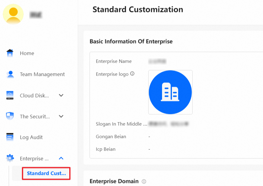Image resolution: width=263 pixels, height=186 pixels.
Task: Click the Team Management person icon
Action: click(10, 74)
